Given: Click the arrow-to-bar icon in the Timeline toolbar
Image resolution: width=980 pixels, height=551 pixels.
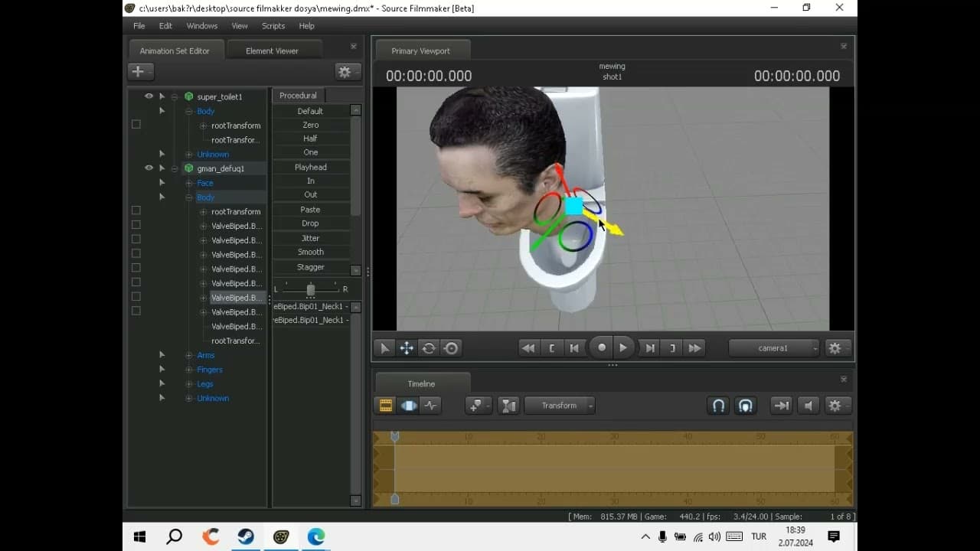Looking at the screenshot, I should 781,406.
